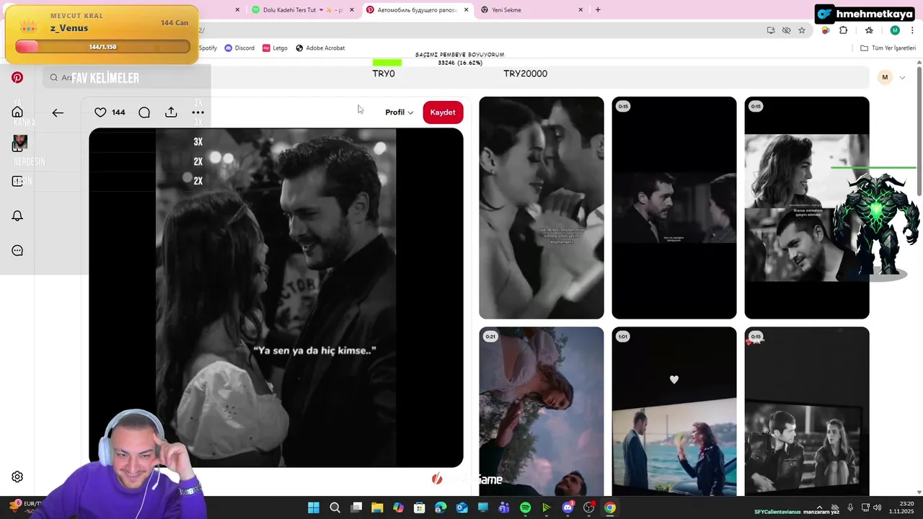The image size is (923, 519).
Task: Share the pin using the upload icon
Action: (171, 112)
